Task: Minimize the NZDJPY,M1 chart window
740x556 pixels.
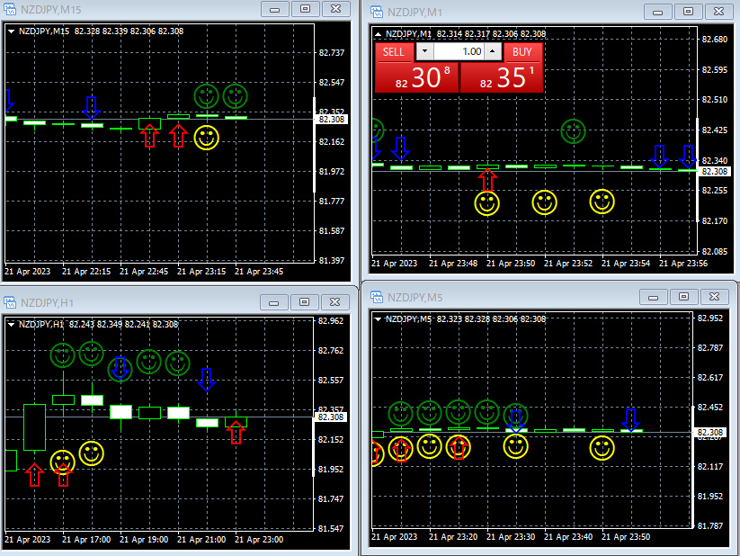Action: point(658,12)
